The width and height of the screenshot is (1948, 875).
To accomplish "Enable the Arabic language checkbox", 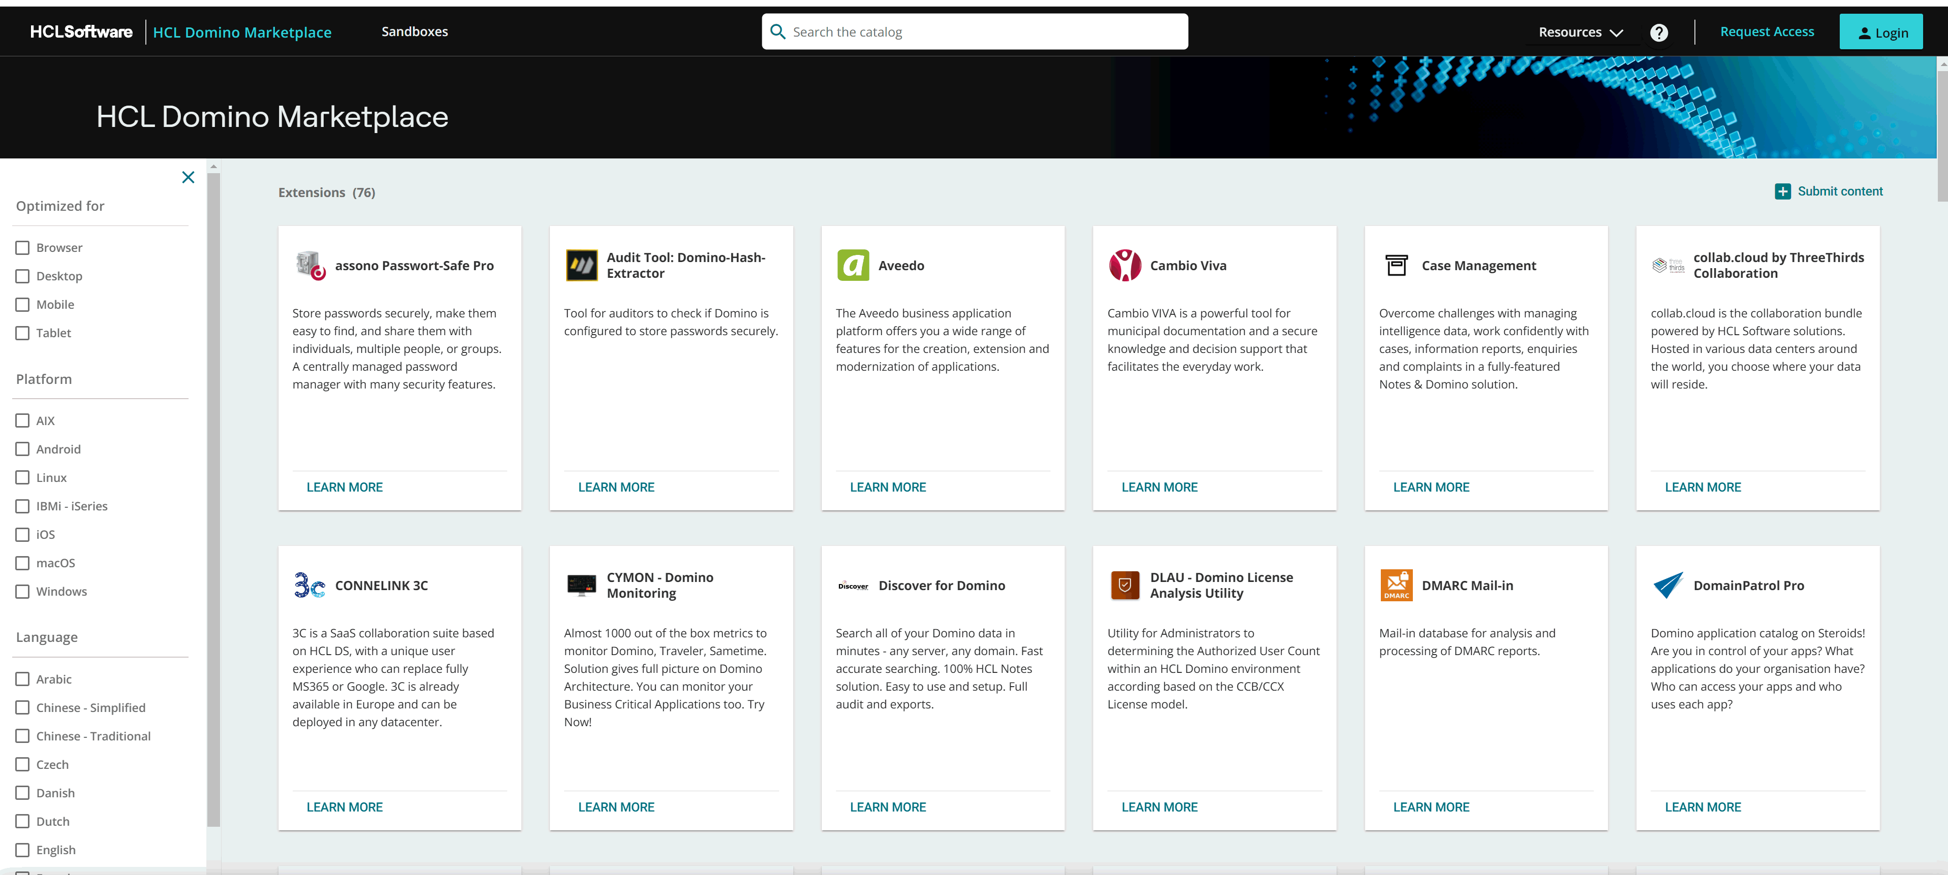I will pos(23,679).
